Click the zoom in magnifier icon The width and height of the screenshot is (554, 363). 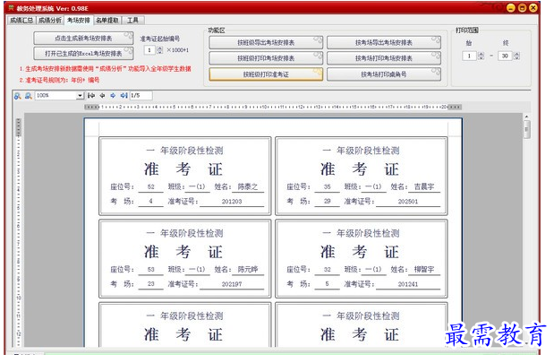(x=17, y=96)
